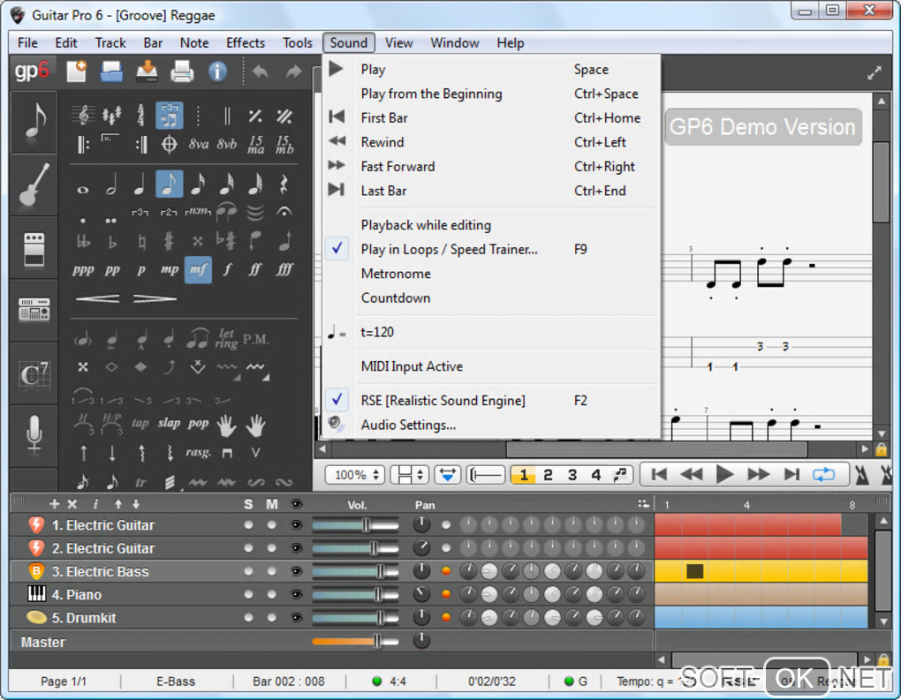Click the slap effect icon
This screenshot has height=700, width=901.
170,423
